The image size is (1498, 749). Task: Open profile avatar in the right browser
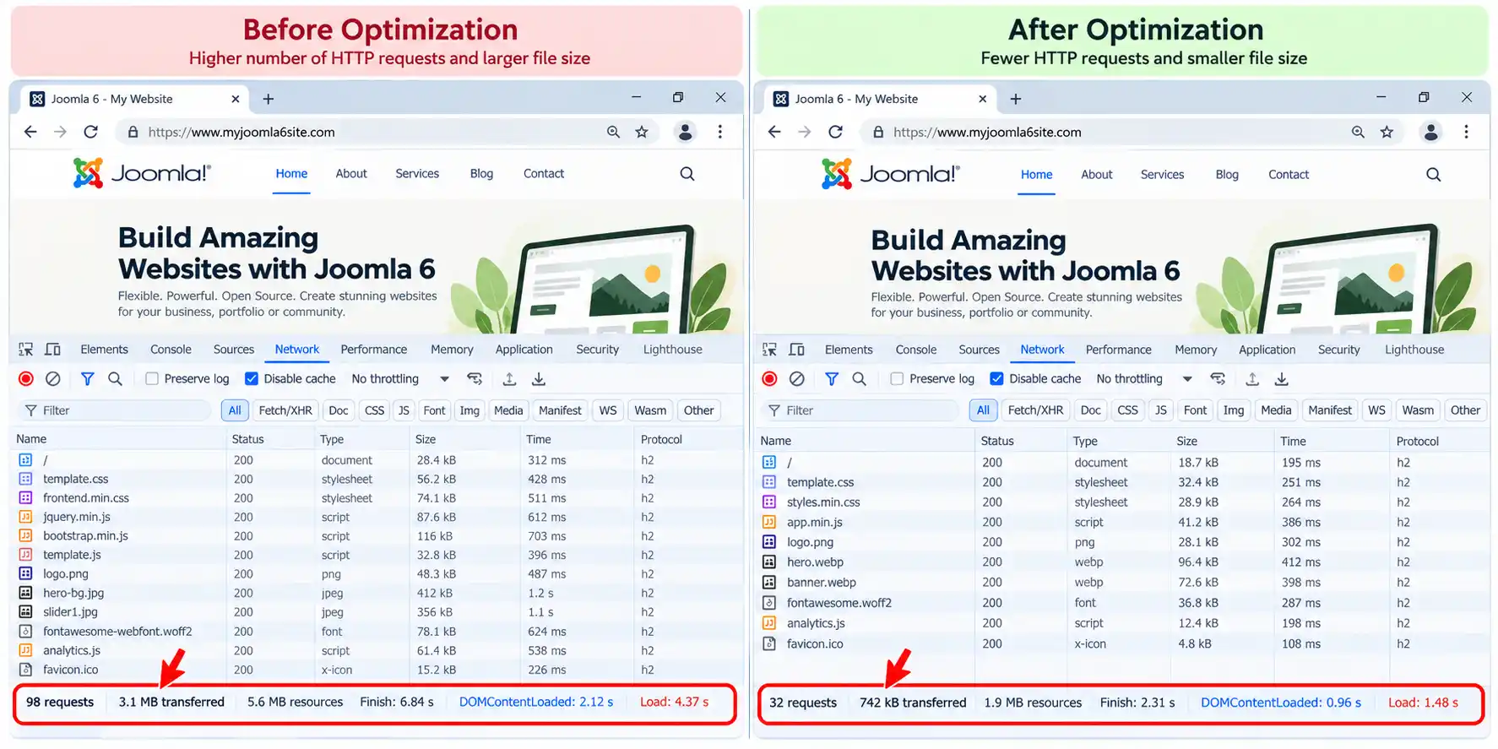pyautogui.click(x=1430, y=132)
